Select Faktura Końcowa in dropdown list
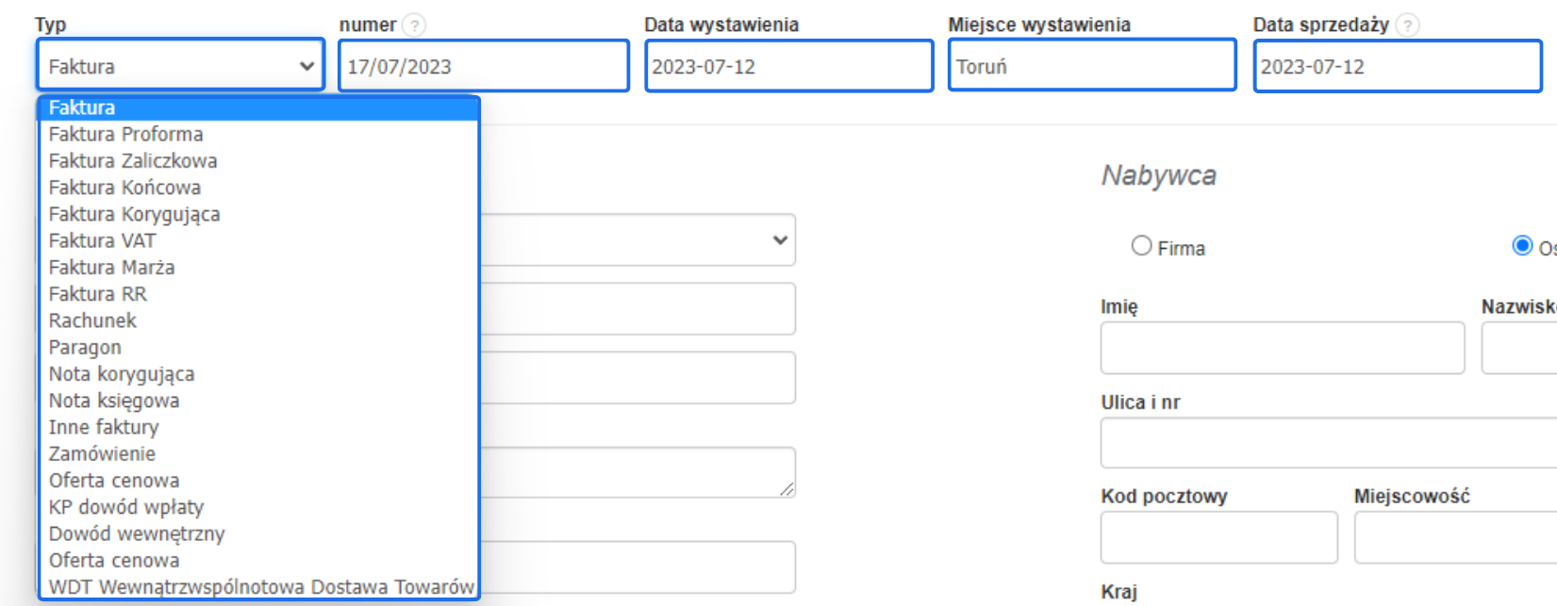 point(124,188)
